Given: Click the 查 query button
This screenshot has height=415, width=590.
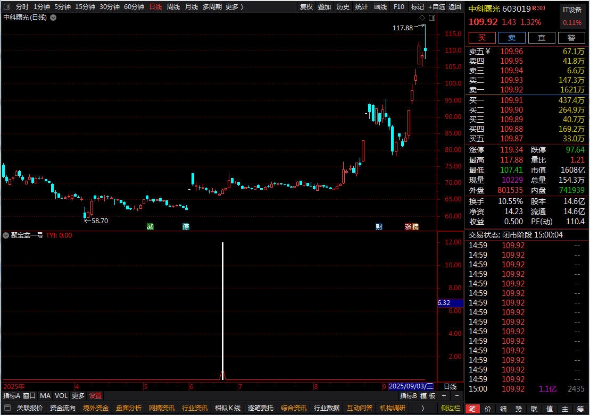Looking at the screenshot, I should click(542, 38).
